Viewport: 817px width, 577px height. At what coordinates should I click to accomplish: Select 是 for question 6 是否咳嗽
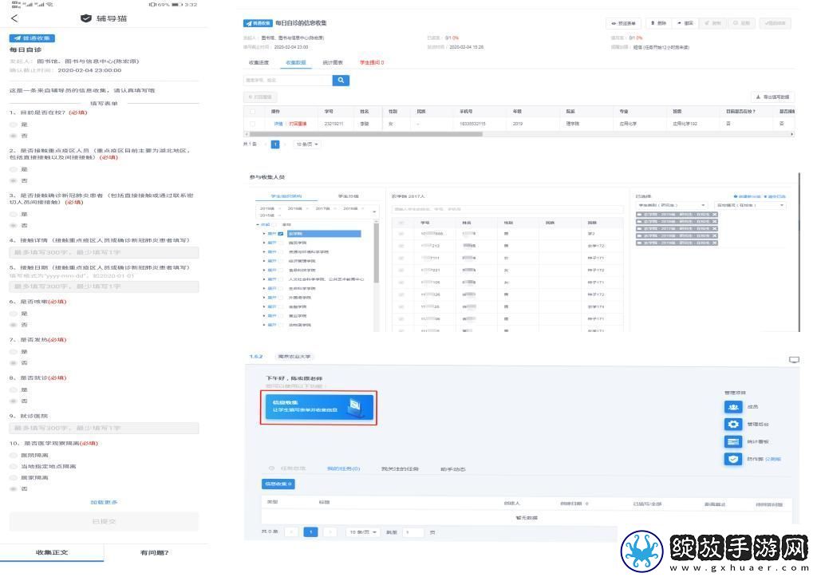point(14,314)
